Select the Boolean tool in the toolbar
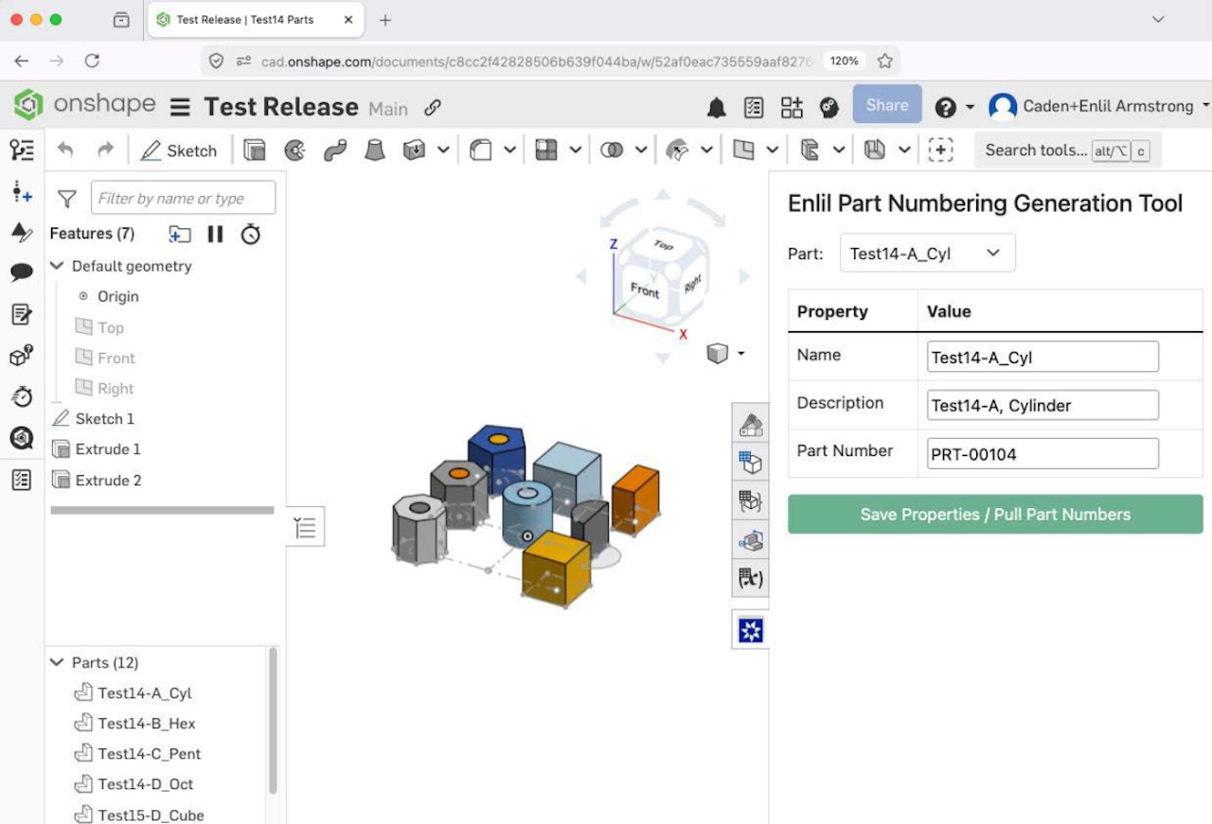 coord(612,149)
